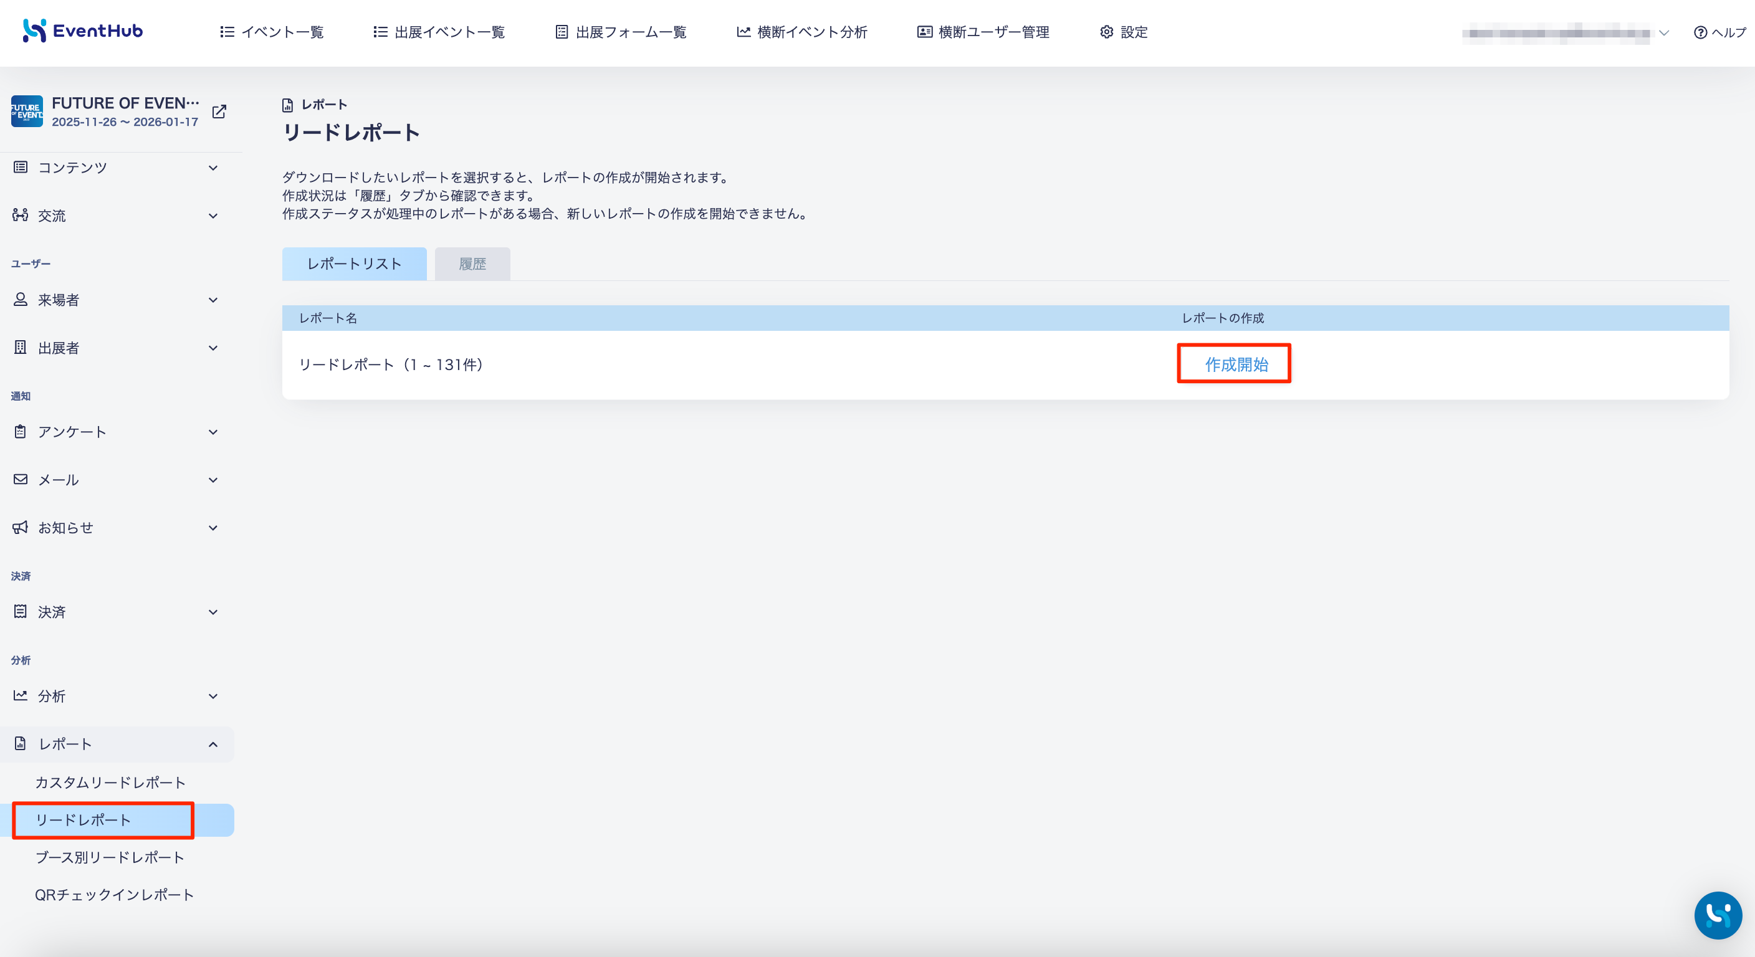Image resolution: width=1755 pixels, height=957 pixels.
Task: Click the FUTURE OF EVENT thumbnail image
Action: click(x=27, y=112)
